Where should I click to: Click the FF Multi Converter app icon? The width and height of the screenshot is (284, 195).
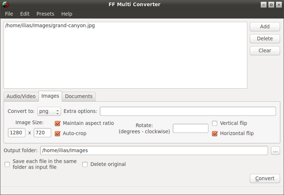[5, 5]
